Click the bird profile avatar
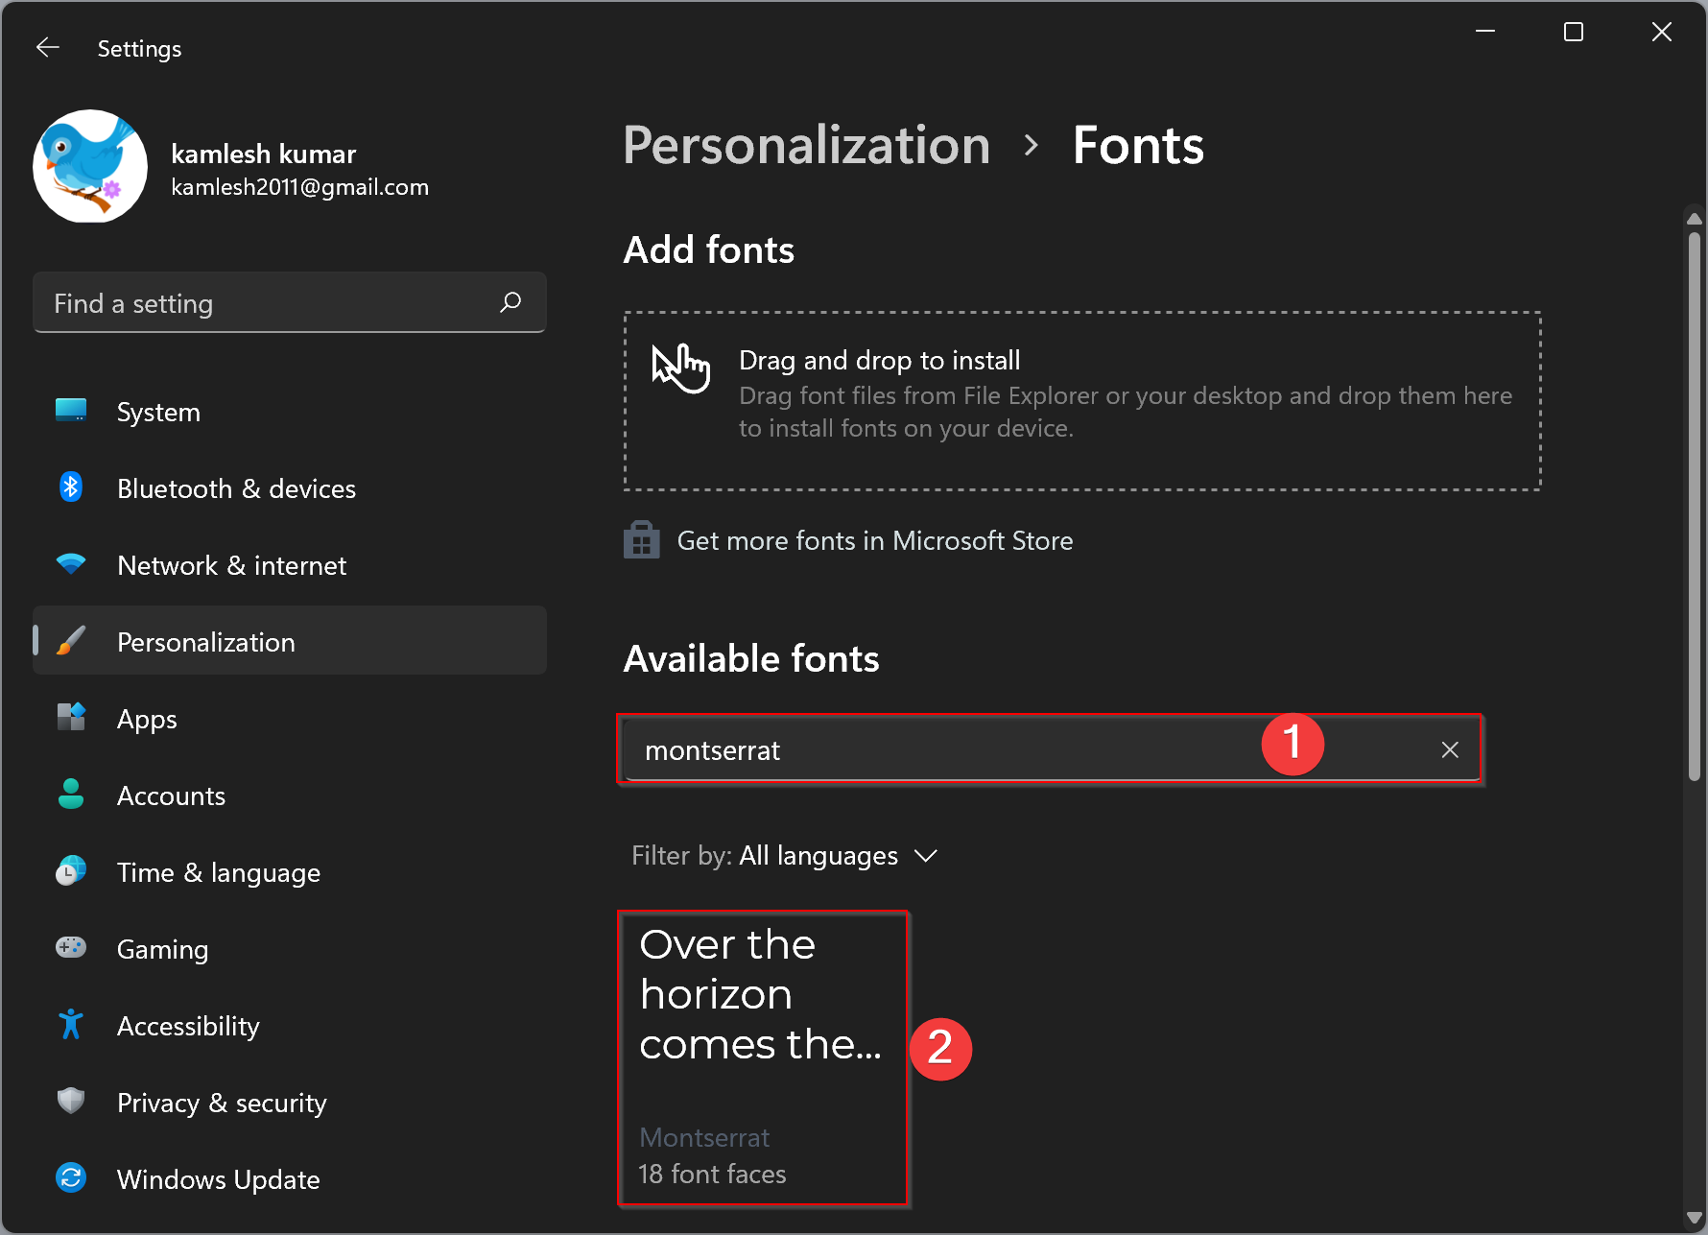 click(90, 166)
